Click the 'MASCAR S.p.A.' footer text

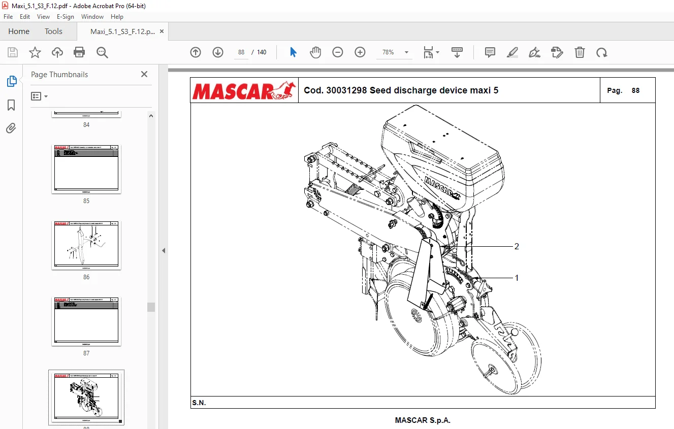pyautogui.click(x=423, y=420)
